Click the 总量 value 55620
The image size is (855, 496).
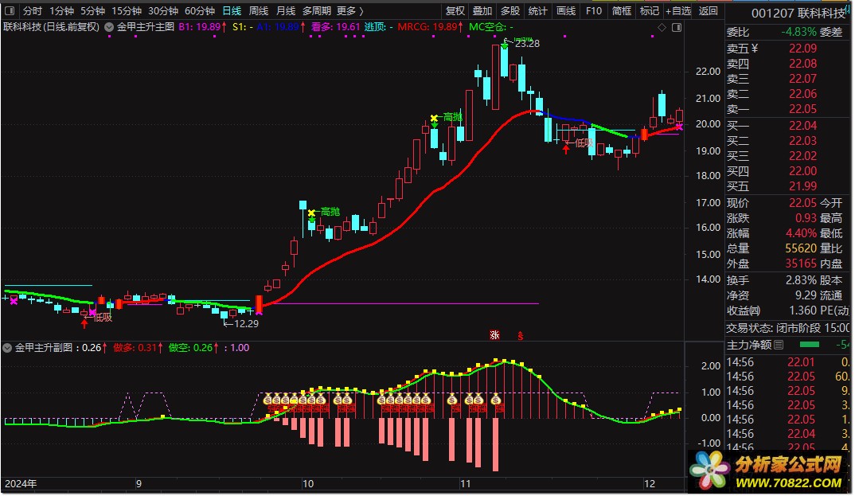click(801, 248)
